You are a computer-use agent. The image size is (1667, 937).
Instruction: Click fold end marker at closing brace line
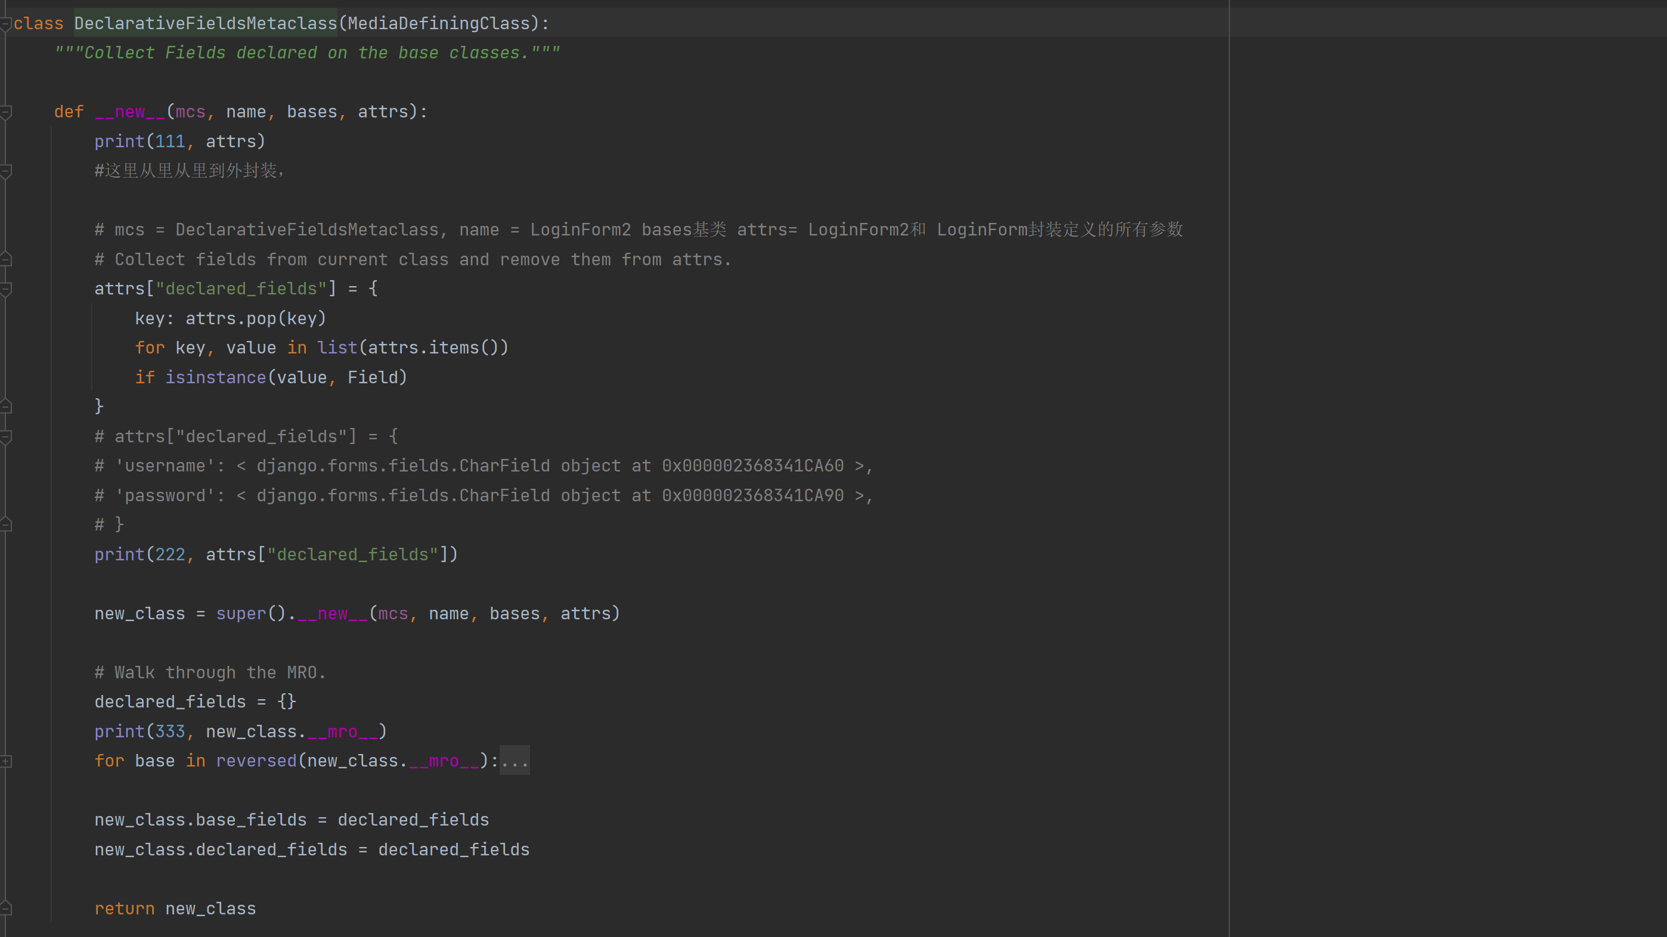[6, 407]
